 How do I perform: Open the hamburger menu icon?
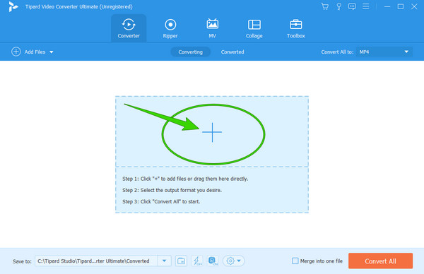[365, 6]
